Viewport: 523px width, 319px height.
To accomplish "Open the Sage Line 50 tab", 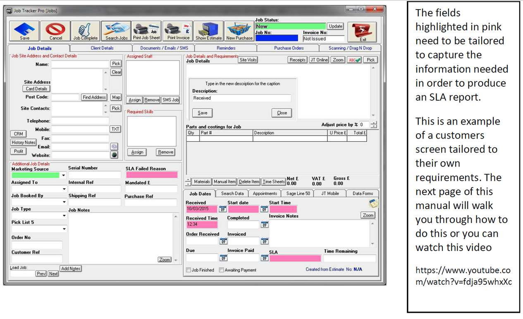I will pyautogui.click(x=298, y=194).
